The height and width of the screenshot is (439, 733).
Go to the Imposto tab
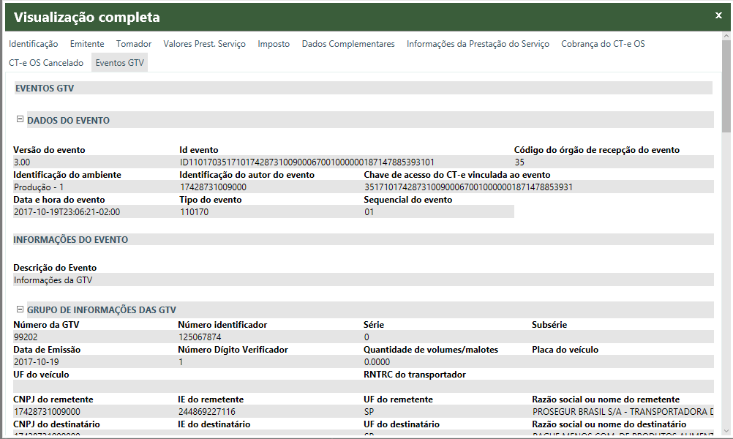point(274,44)
